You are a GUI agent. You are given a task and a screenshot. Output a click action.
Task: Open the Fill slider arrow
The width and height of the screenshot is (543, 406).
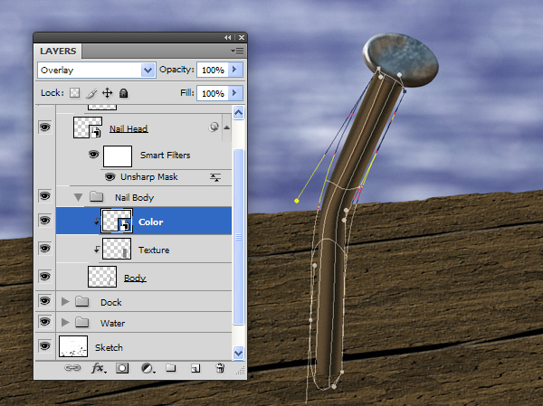tap(234, 93)
